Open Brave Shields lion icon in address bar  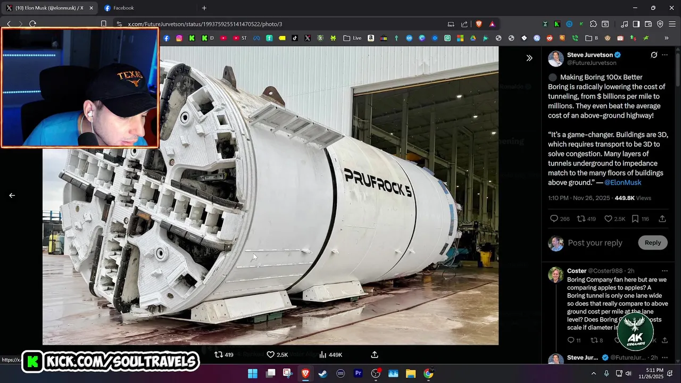478,24
